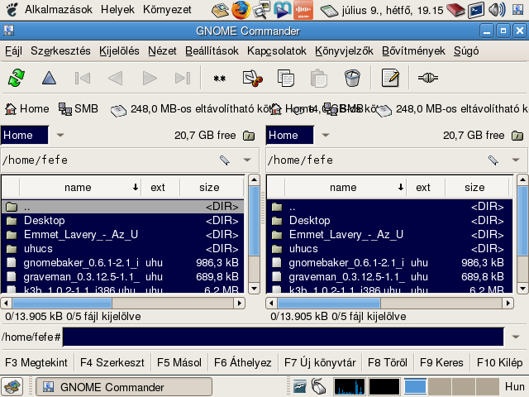The width and height of the screenshot is (529, 397).
Task: Click F3 Megtekint button
Action: coord(36,362)
